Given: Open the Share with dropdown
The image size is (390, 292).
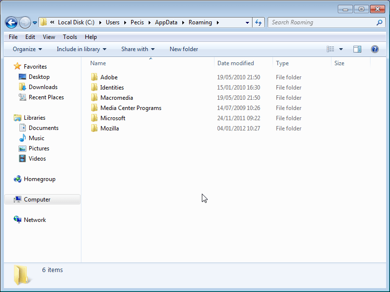Looking at the screenshot, I should tap(138, 49).
